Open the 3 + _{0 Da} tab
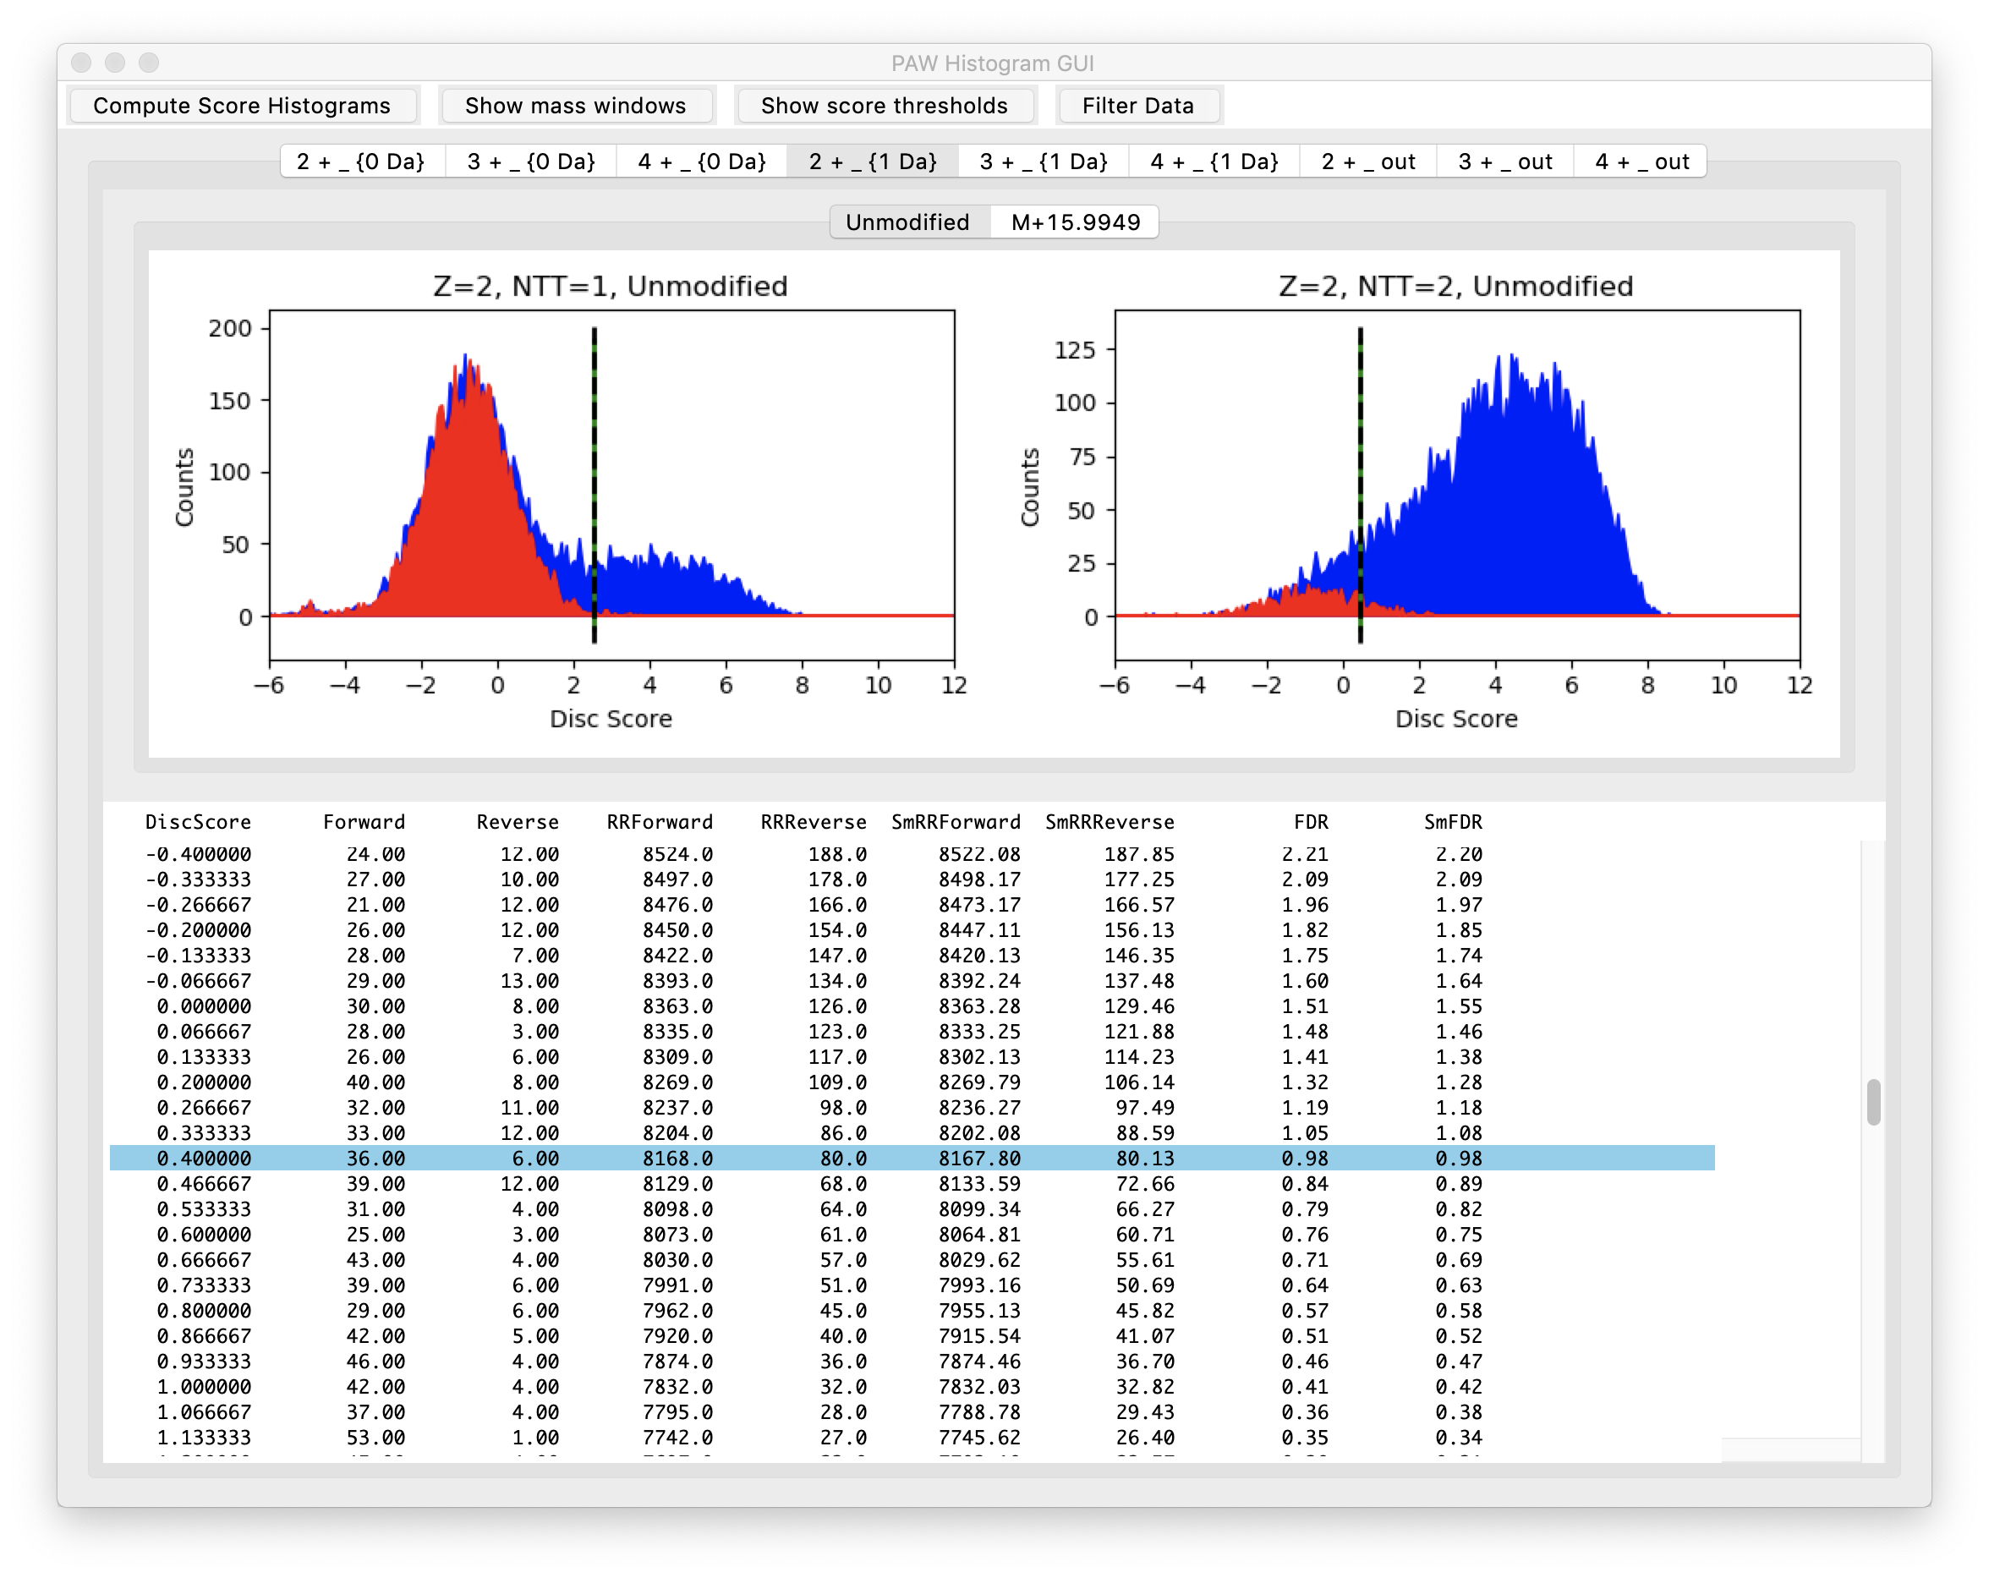1989x1578 pixels. pos(531,162)
